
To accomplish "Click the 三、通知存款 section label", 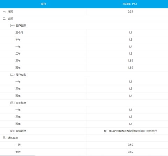I will [x=10, y=138].
